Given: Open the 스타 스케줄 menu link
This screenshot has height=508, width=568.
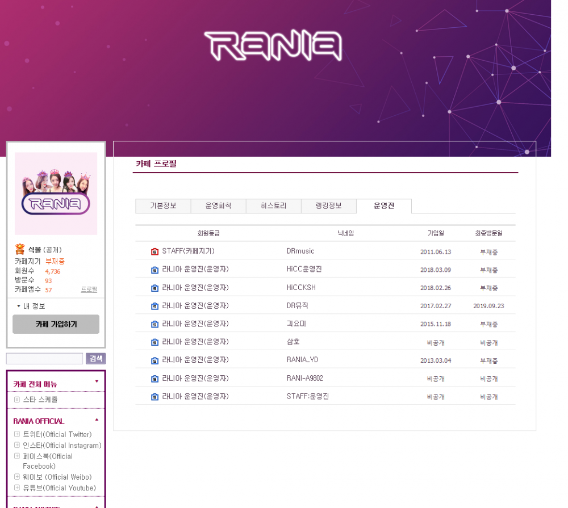Looking at the screenshot, I should [x=40, y=400].
